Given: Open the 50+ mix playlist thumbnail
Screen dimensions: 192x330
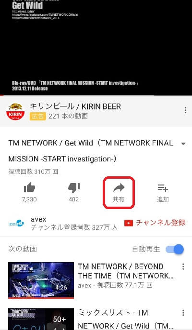Looking at the screenshot, I should pos(41,319).
